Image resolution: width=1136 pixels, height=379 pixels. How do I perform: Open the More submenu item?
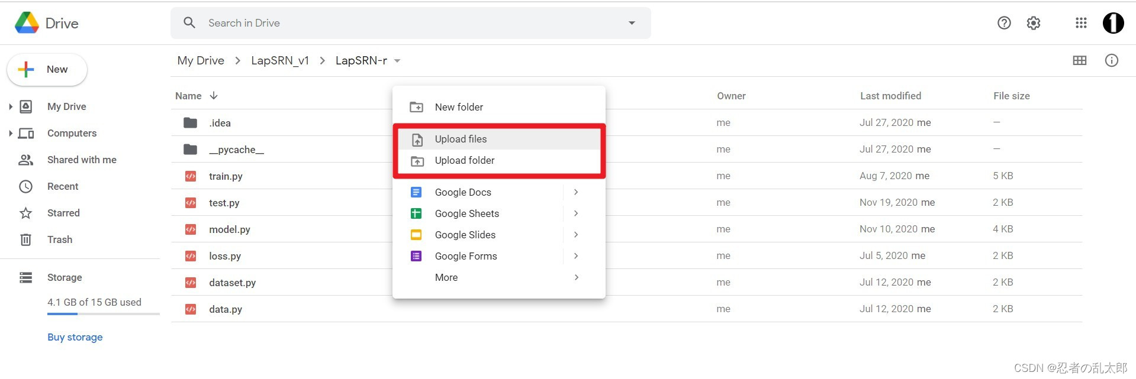point(499,277)
